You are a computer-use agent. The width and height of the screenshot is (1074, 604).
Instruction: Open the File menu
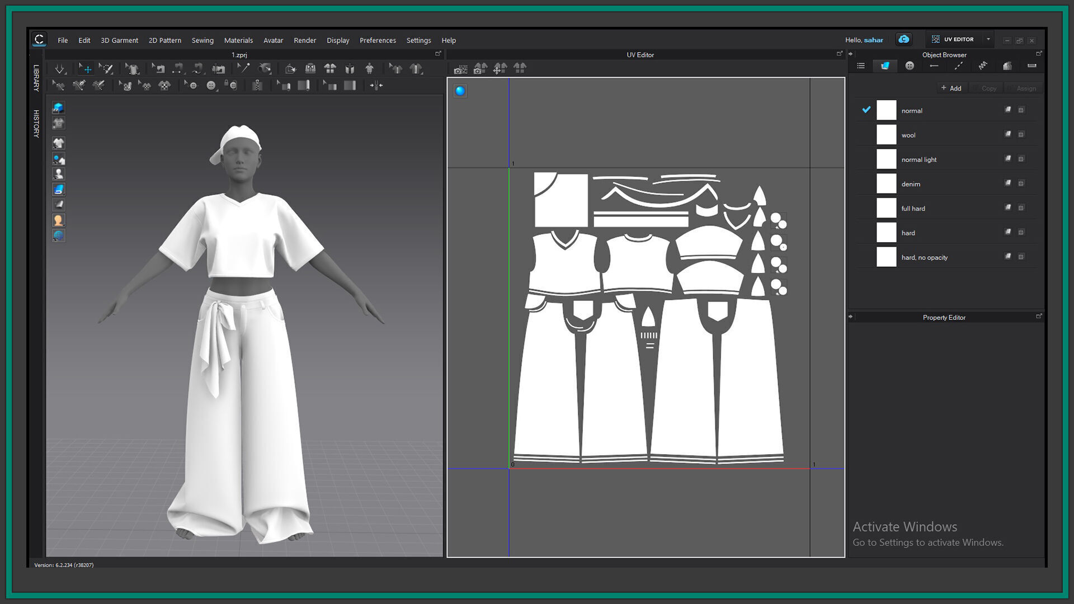coord(63,40)
